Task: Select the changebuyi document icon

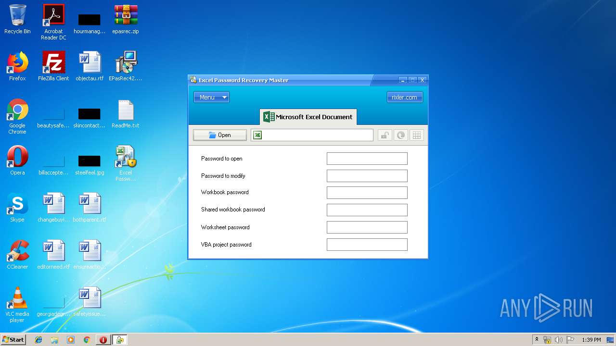Action: tap(53, 208)
